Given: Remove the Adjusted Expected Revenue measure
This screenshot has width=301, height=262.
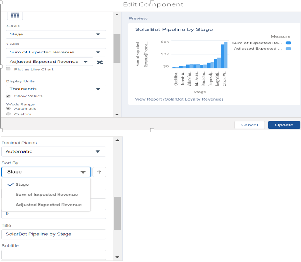Looking at the screenshot, I should (x=100, y=62).
